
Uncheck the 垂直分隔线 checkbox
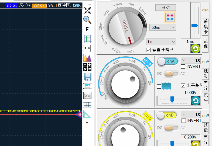click(148, 50)
